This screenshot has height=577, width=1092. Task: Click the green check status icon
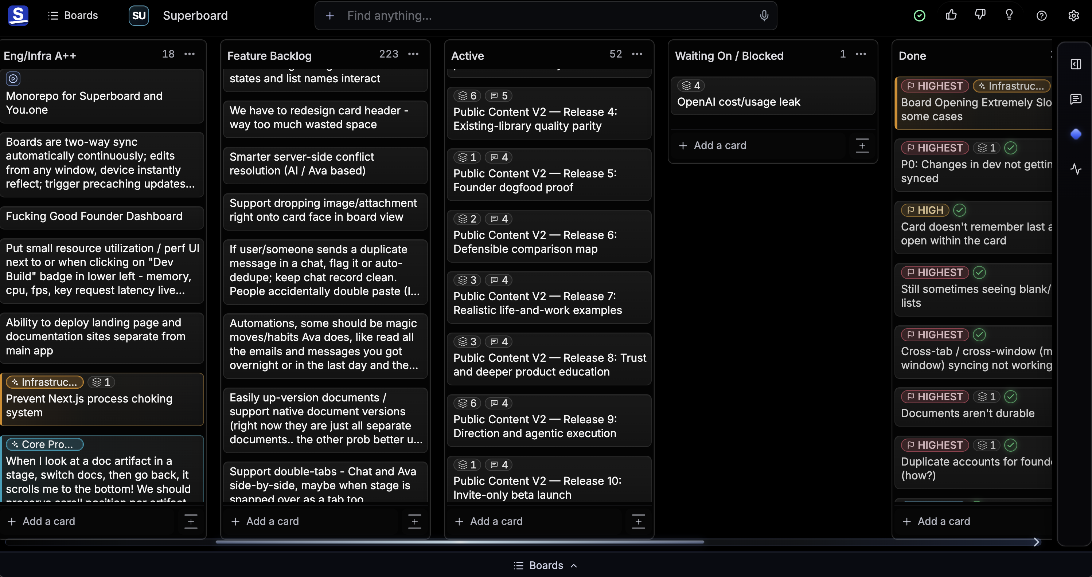[920, 16]
